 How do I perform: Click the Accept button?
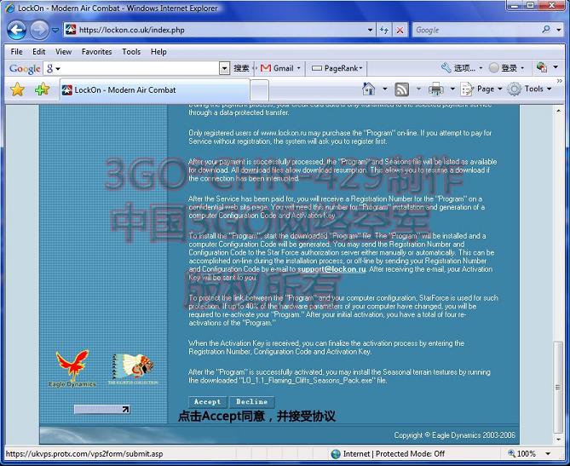coord(208,401)
